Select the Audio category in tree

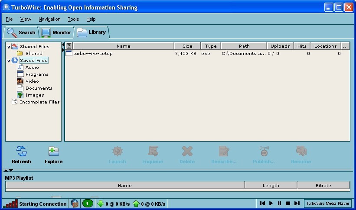[32, 67]
